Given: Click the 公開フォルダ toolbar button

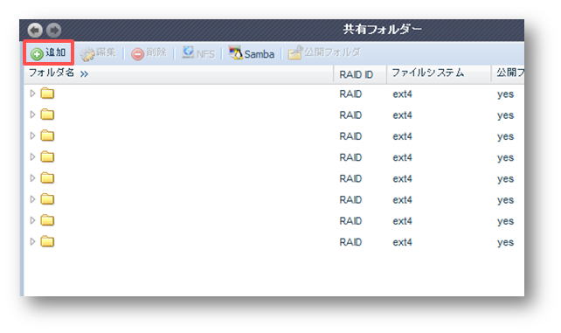Looking at the screenshot, I should pos(324,53).
